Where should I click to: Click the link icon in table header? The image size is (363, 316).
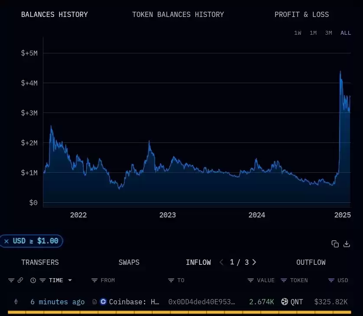[20, 280]
